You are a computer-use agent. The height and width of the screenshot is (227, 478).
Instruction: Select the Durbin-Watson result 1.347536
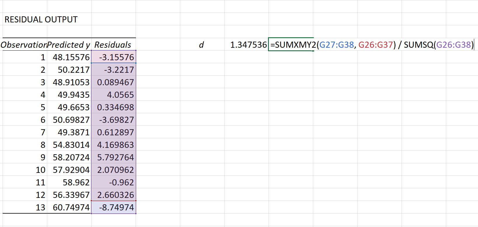[246, 45]
